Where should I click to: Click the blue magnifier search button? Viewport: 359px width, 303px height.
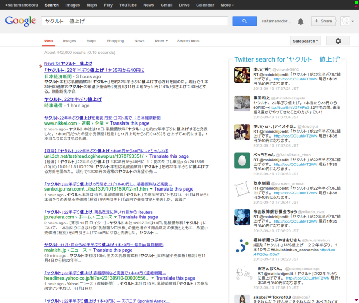pyautogui.click(x=245, y=21)
